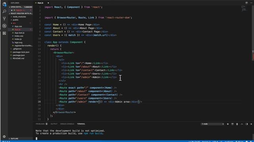Click the 'Admin area' text on line 28
This screenshot has height=142, width=254.
point(122,102)
